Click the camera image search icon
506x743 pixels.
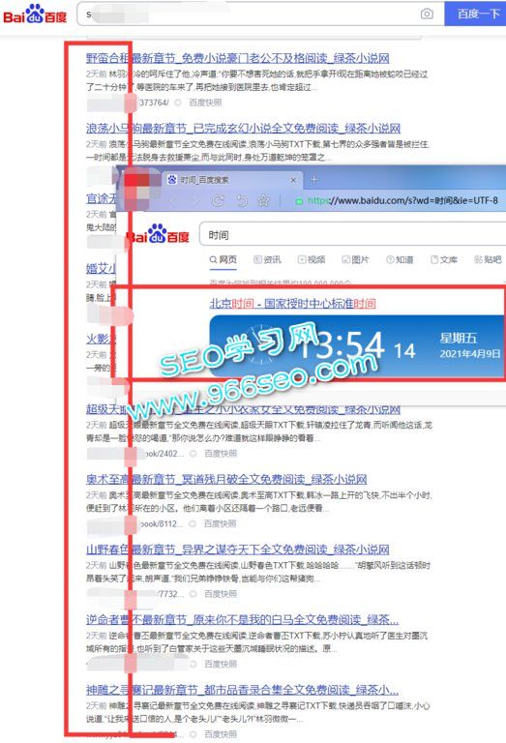(x=427, y=14)
